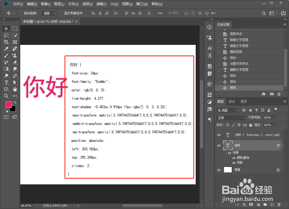The image size is (289, 209).
Task: Select the Crop tool
Action: click(6, 42)
